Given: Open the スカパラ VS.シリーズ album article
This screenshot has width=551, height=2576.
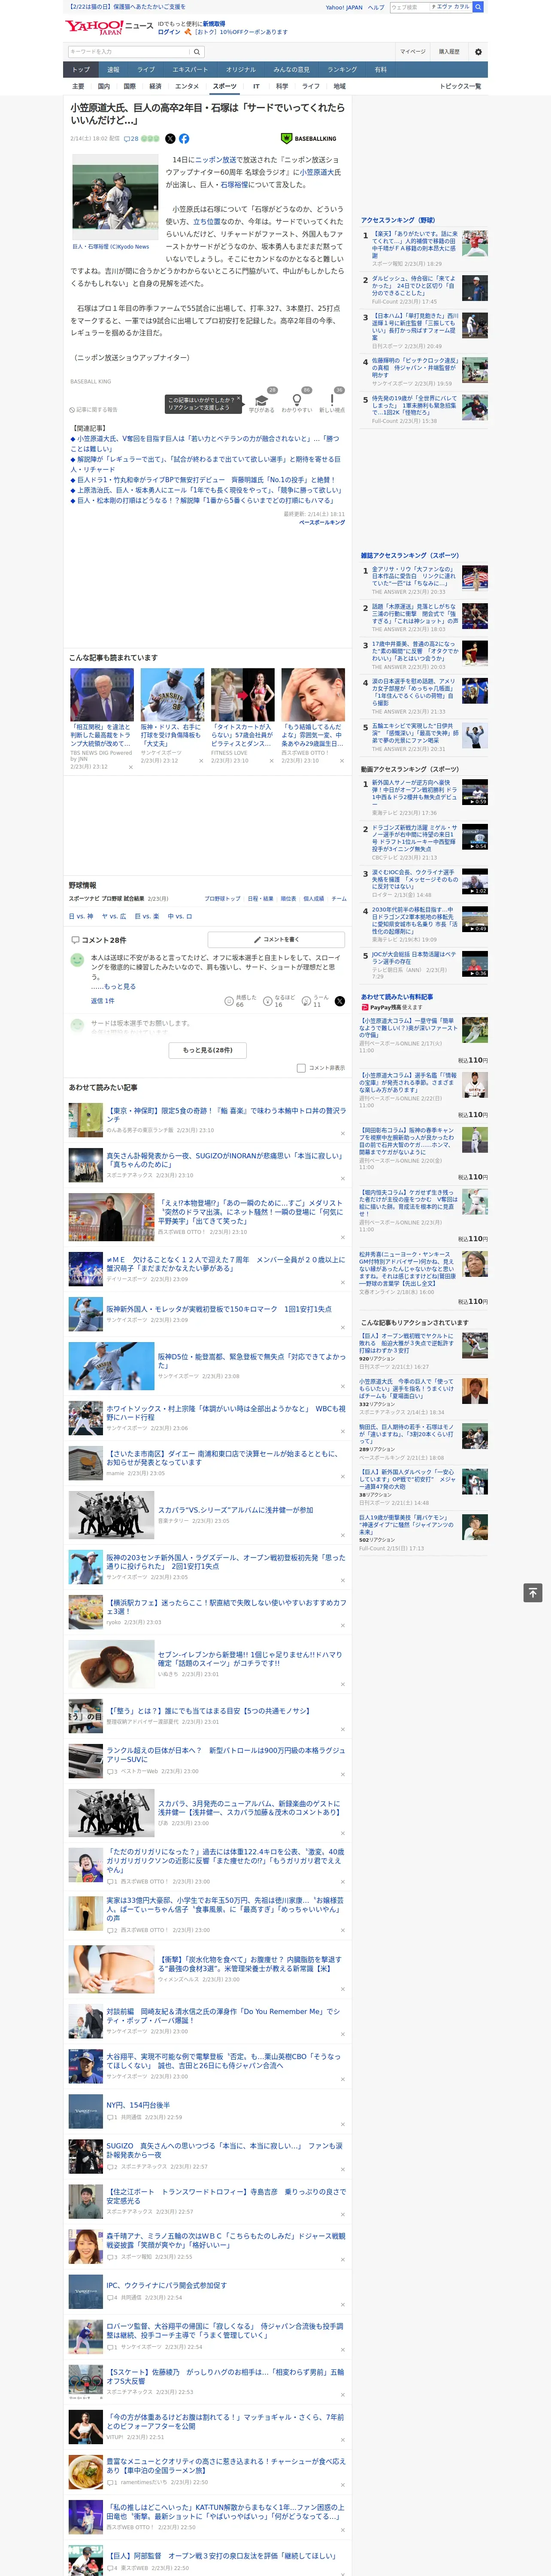Looking at the screenshot, I should (x=235, y=1510).
